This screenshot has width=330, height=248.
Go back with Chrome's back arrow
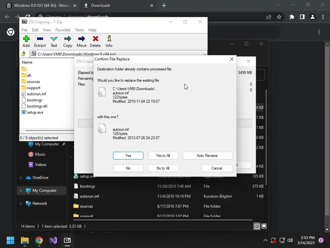pos(7,17)
